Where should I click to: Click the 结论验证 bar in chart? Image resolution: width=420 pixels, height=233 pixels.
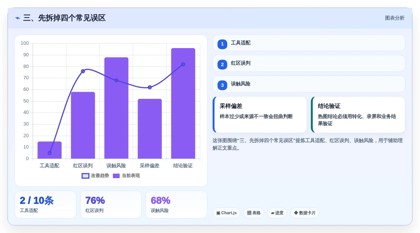tap(183, 103)
